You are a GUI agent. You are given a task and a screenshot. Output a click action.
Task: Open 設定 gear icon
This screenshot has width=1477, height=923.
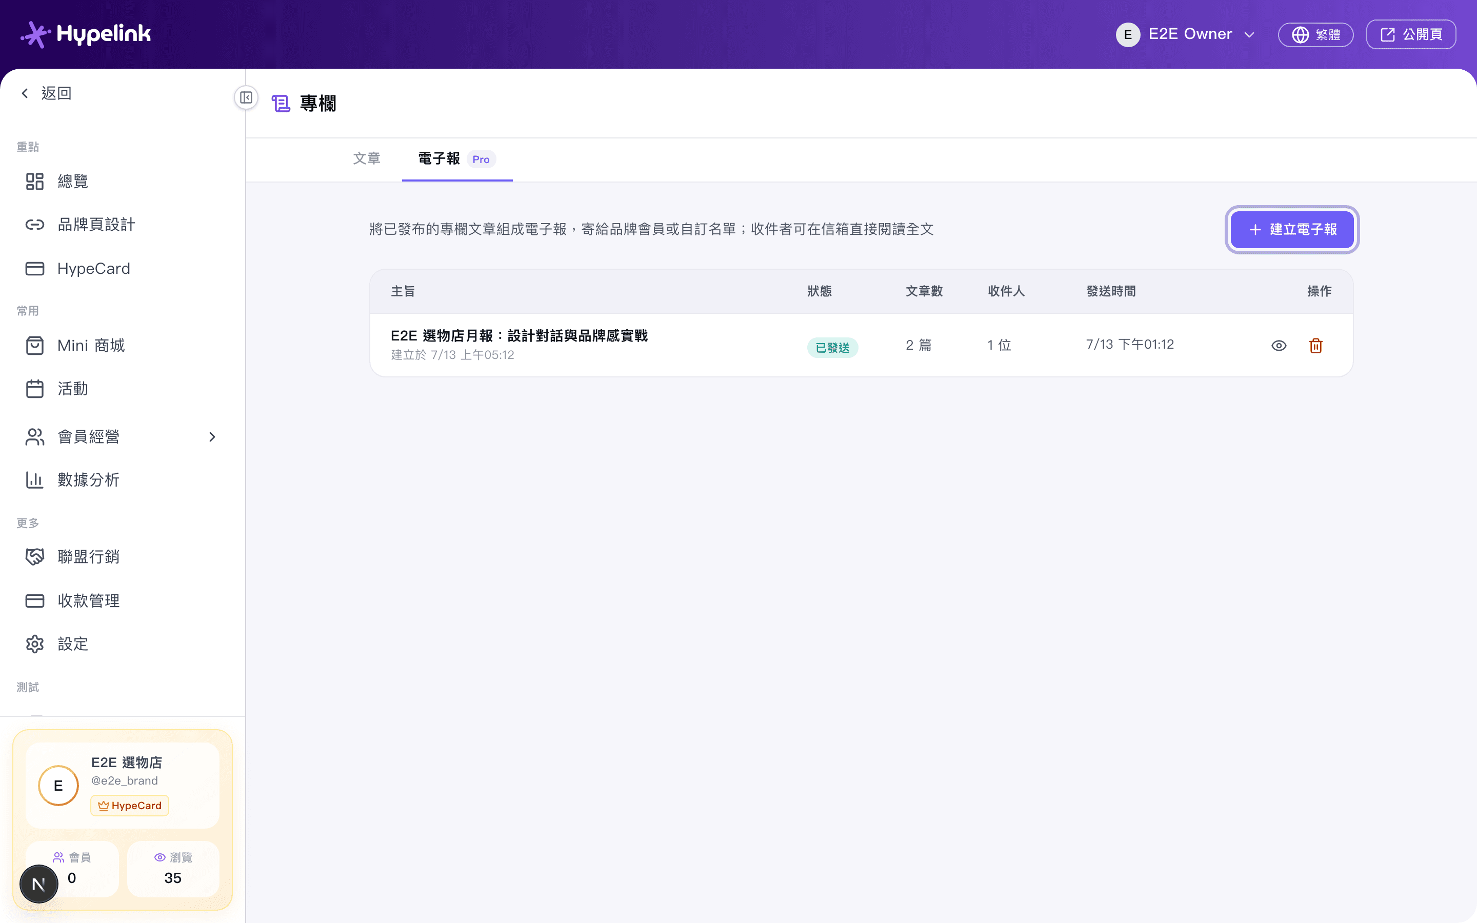(x=35, y=644)
